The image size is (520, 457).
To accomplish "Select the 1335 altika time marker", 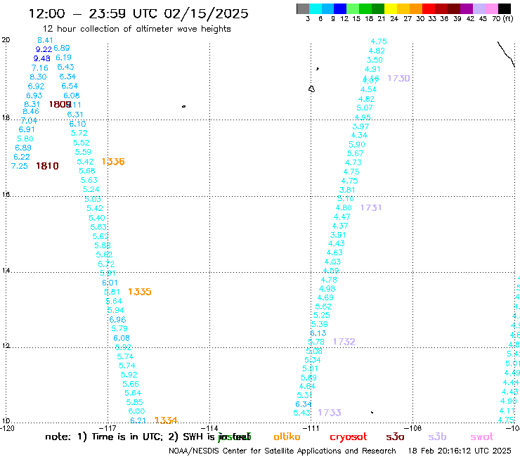I will click(x=140, y=292).
